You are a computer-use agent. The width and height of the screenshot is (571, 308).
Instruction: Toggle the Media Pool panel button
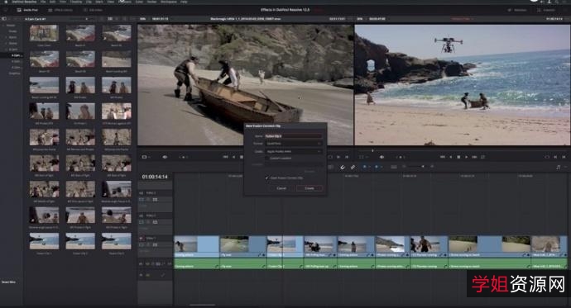[27, 10]
